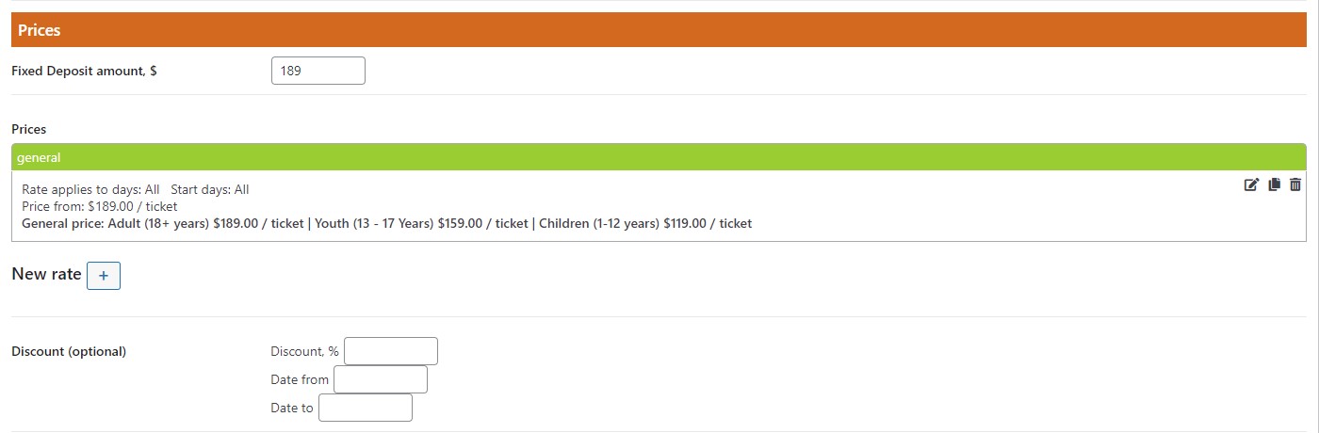Click the Date from label
The width and height of the screenshot is (1319, 433).
coord(300,379)
